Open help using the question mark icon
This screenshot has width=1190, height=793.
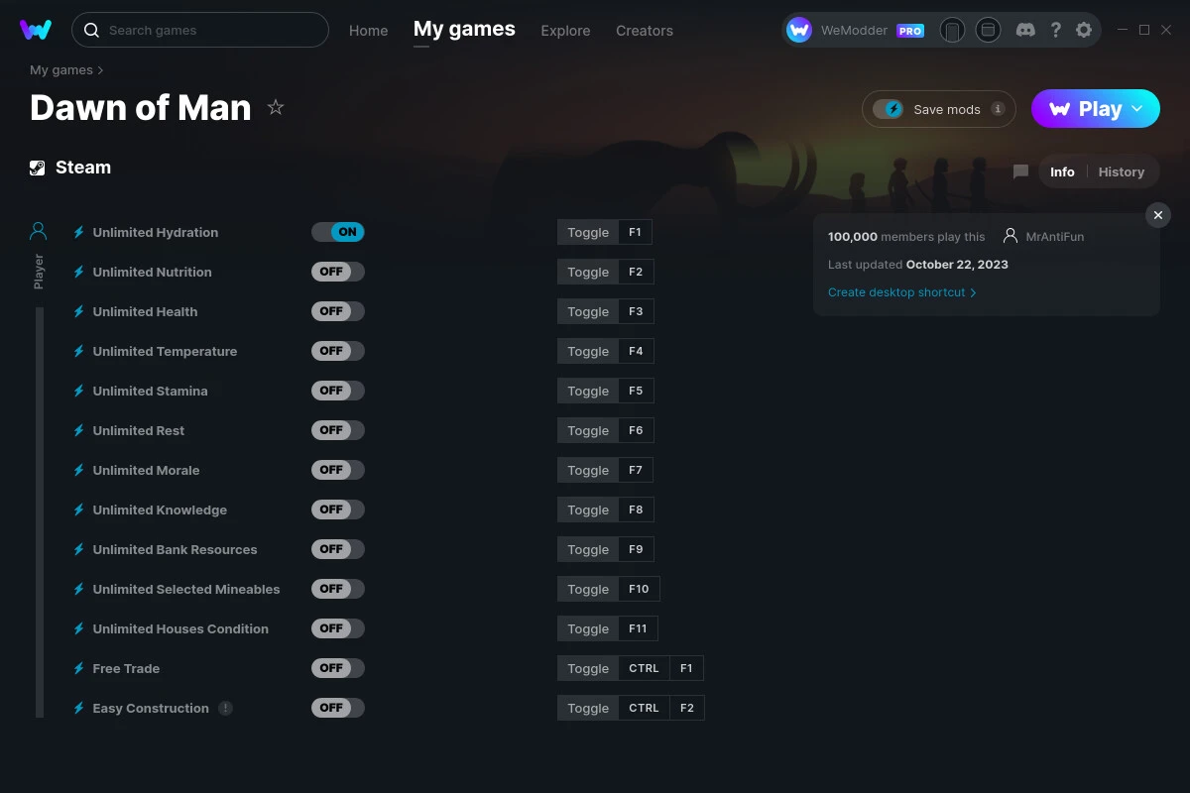tap(1055, 30)
